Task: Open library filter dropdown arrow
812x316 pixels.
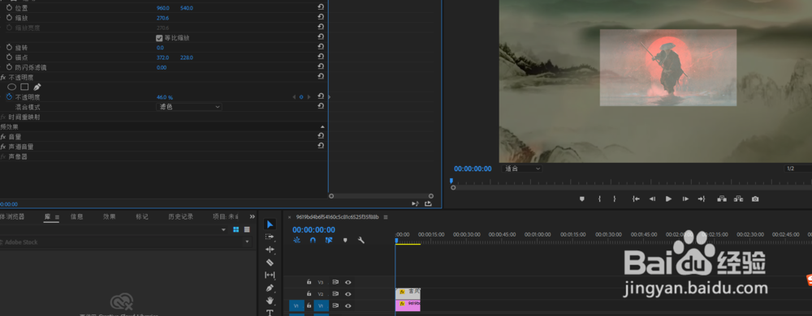Action: coord(224,230)
